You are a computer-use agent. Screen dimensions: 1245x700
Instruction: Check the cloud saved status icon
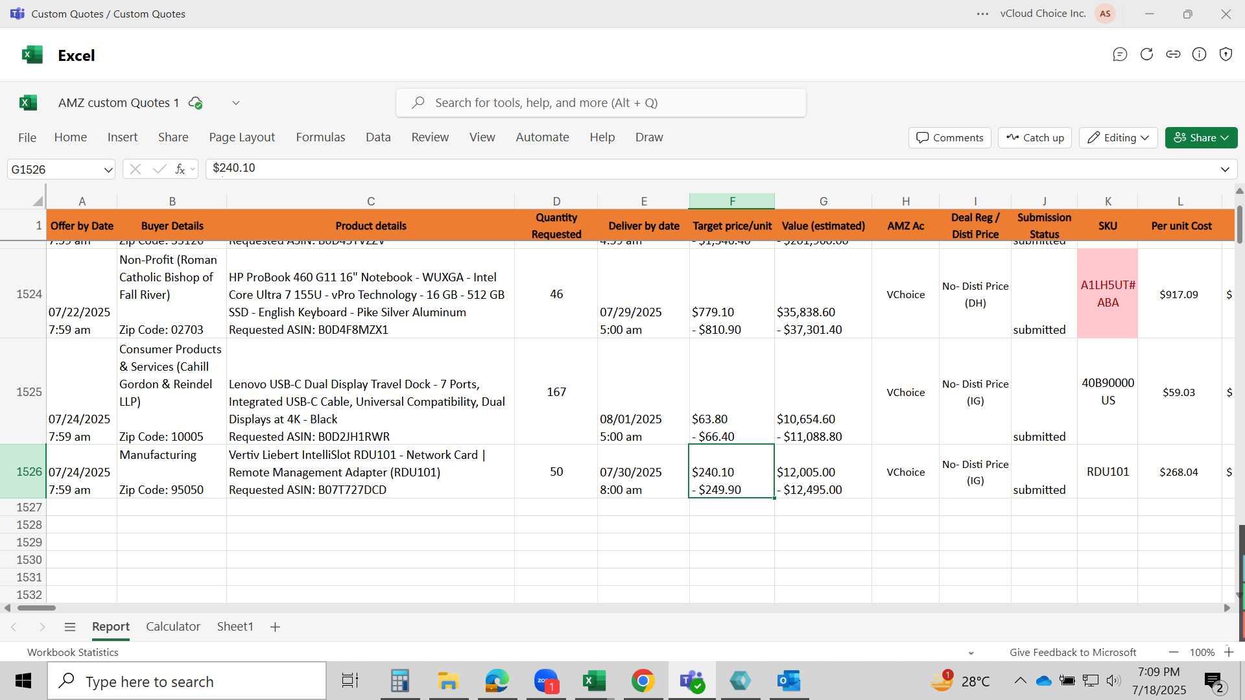(x=195, y=102)
